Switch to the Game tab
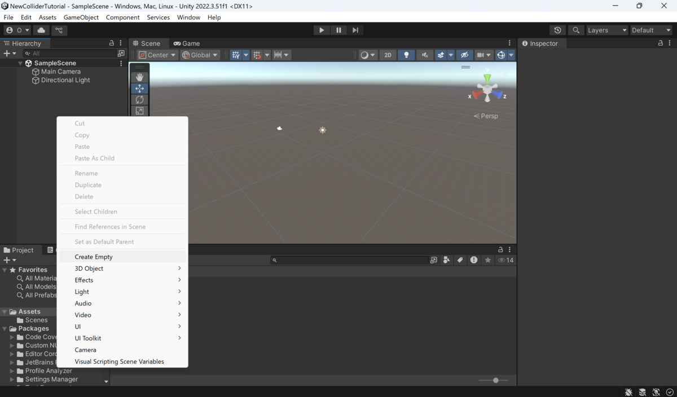 187,43
